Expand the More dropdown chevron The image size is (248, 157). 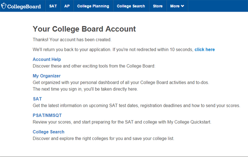183,6
